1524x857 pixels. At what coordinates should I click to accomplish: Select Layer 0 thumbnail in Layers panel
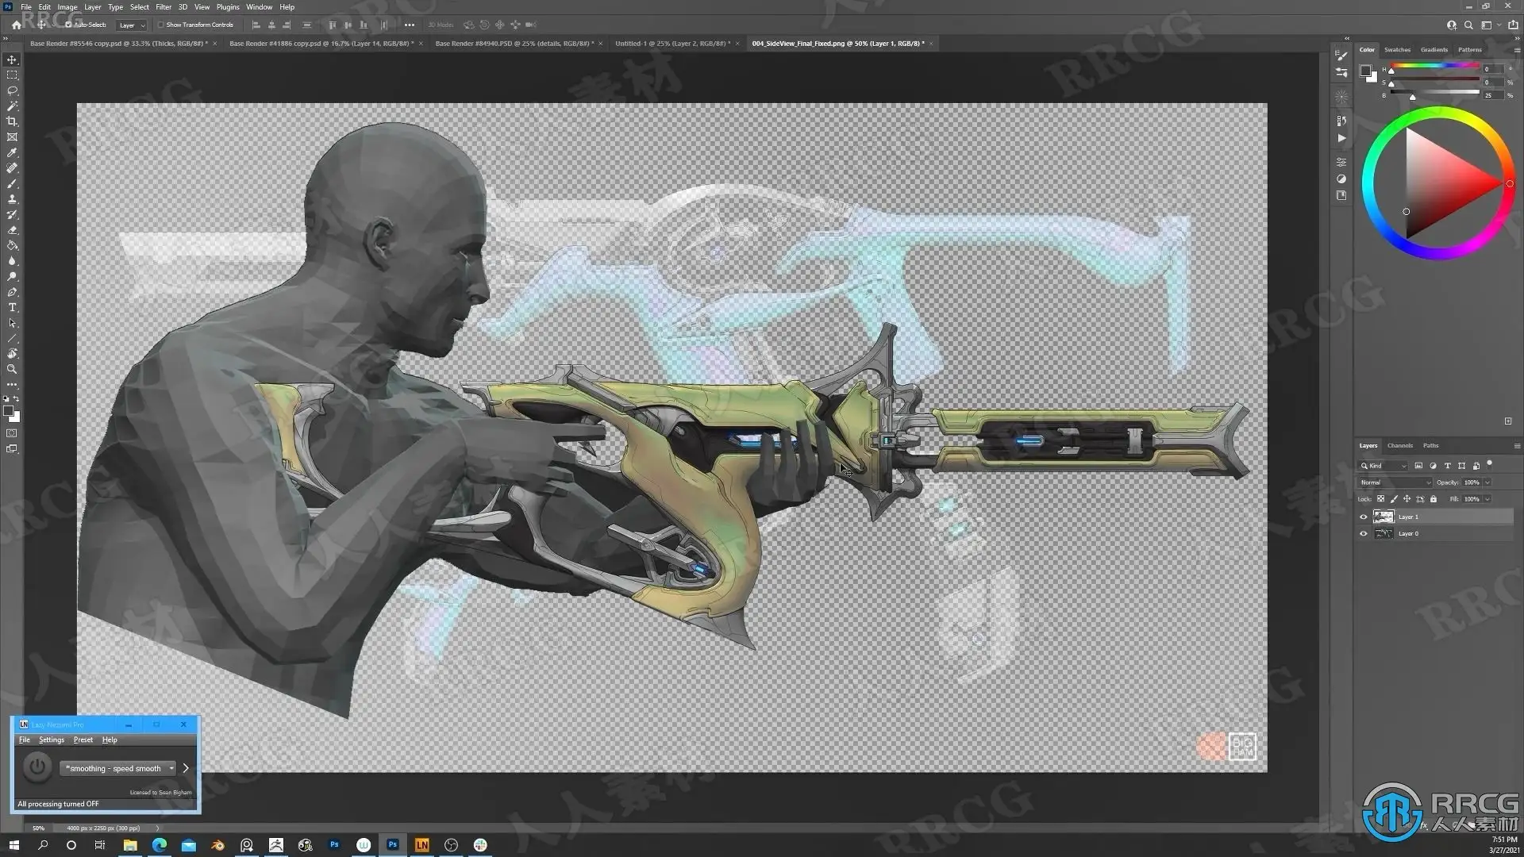tap(1384, 534)
